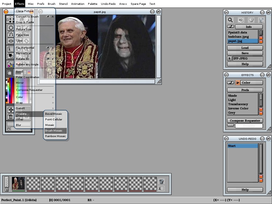Select the ellipse drawing tool

click(11, 41)
